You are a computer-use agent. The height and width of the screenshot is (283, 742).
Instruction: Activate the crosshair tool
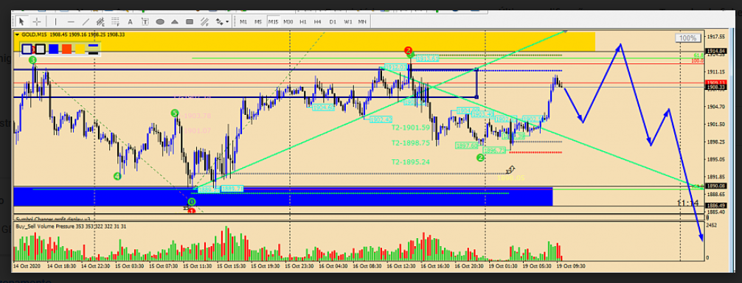point(36,21)
